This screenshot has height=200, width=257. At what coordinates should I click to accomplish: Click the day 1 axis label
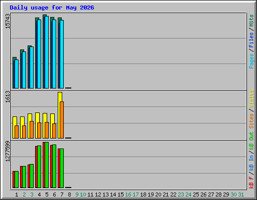(x=17, y=194)
